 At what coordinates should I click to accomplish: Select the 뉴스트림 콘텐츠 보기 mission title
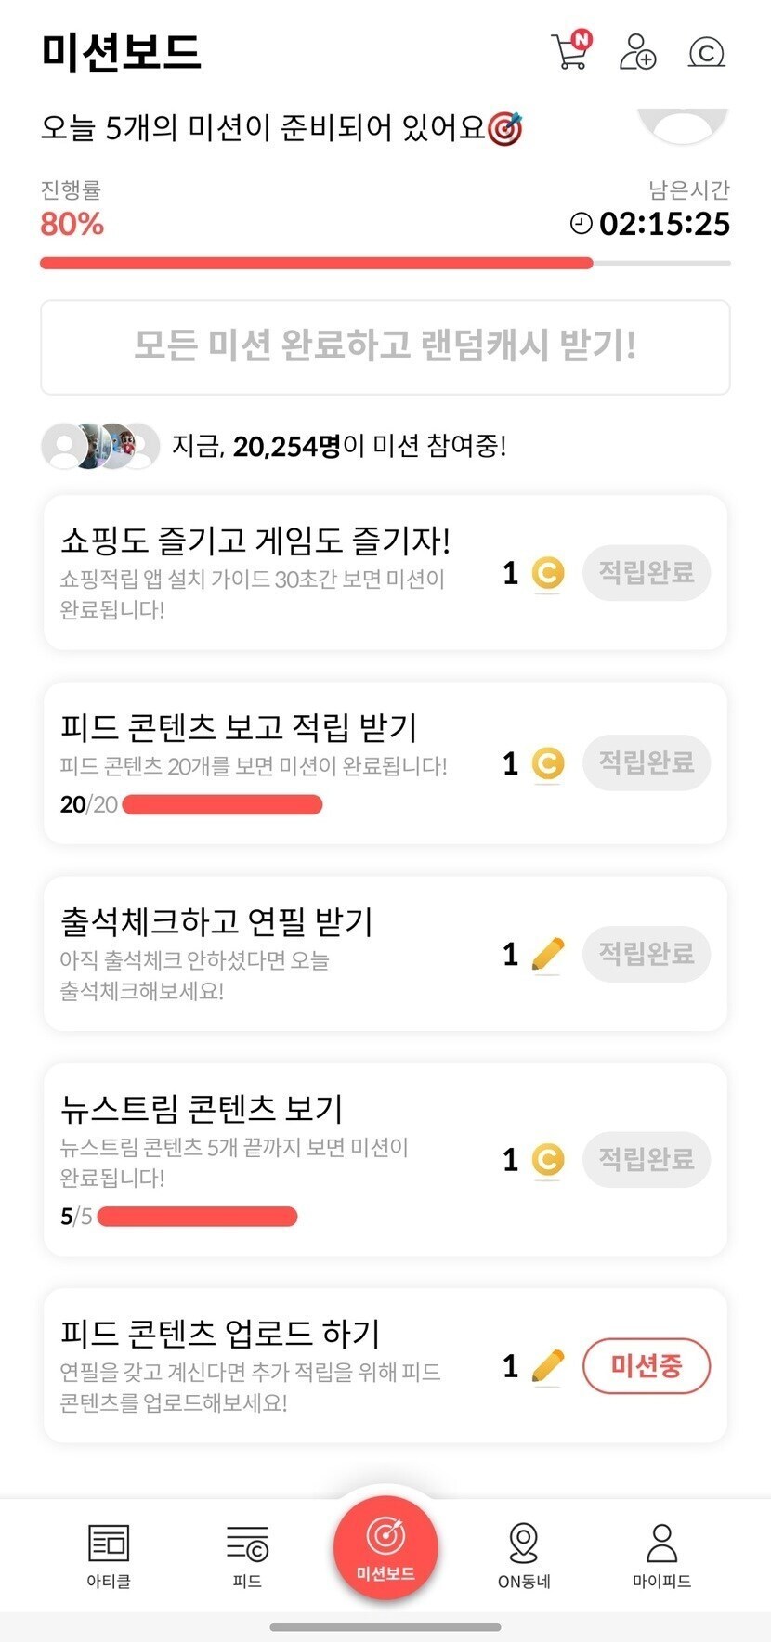pos(202,1108)
